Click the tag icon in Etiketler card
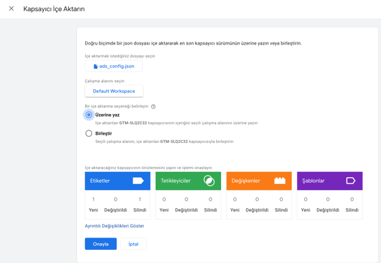The width and height of the screenshot is (381, 263). click(x=138, y=181)
